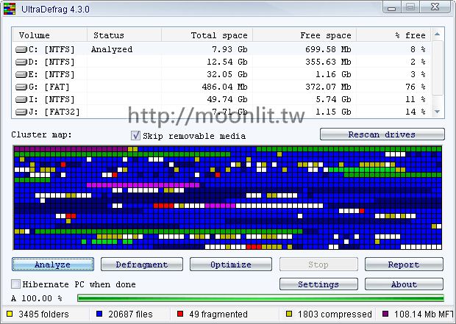Viewport: 456px width, 324px height.
Task: Click the green progress bar
Action: (x=260, y=298)
